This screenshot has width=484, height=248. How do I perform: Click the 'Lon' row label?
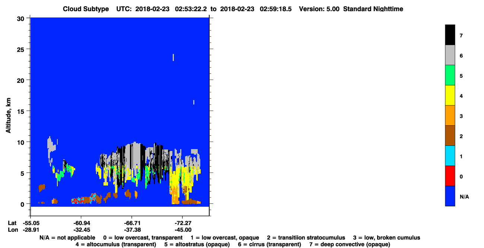point(12,230)
